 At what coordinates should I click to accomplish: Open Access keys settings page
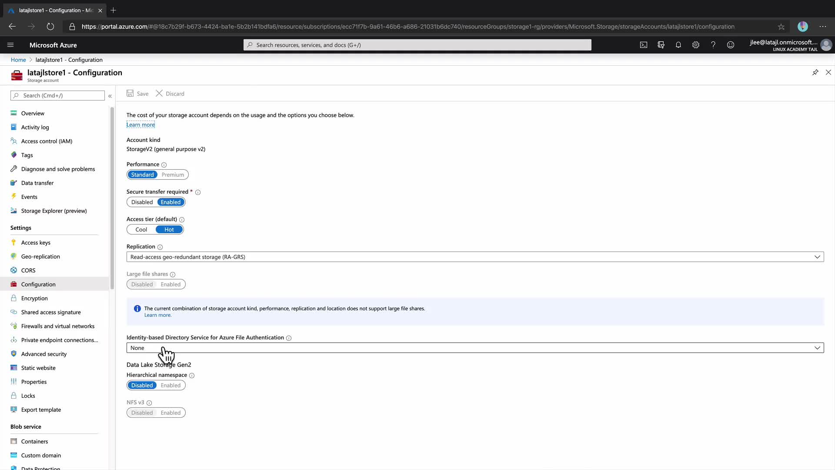click(x=36, y=243)
